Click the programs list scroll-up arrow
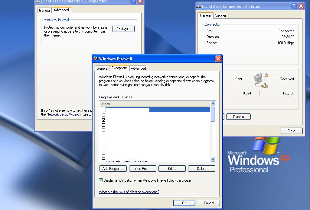310x210 pixels. 213,104
